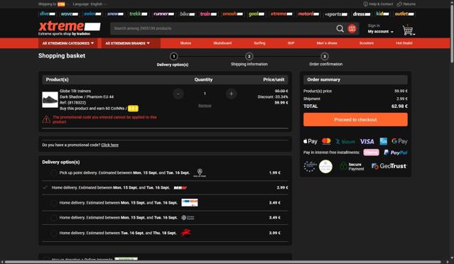454x264 pixels.
Task: Expand All Xtremeinn Categories dropdown
Action: tap(68, 43)
